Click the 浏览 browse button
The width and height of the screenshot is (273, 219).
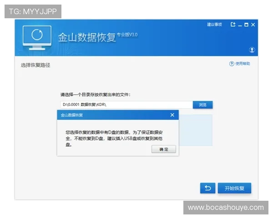(202, 104)
